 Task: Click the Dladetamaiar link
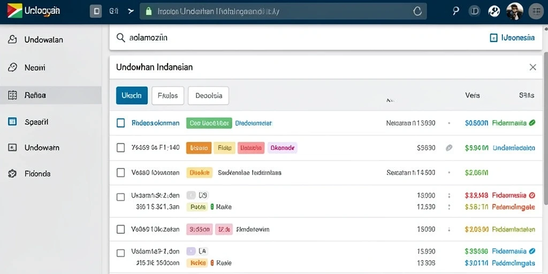click(x=253, y=123)
